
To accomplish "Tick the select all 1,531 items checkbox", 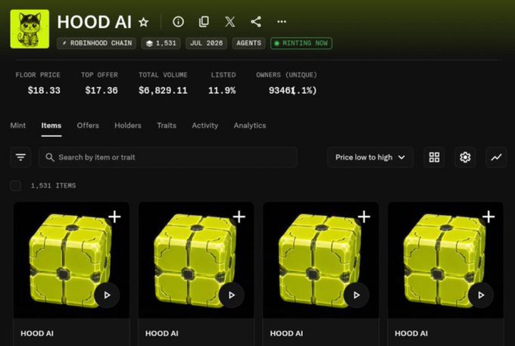I will click(x=15, y=185).
